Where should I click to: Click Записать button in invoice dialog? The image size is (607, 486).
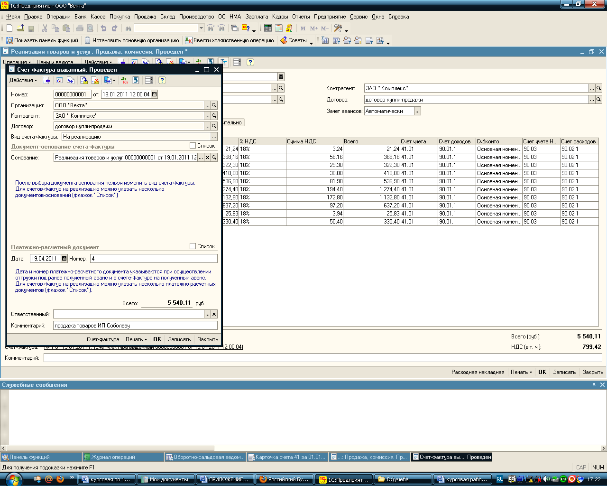coord(179,339)
